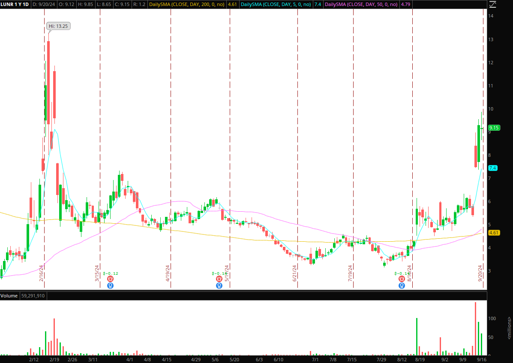Click the 5/20 date on time axis

(x=234, y=360)
